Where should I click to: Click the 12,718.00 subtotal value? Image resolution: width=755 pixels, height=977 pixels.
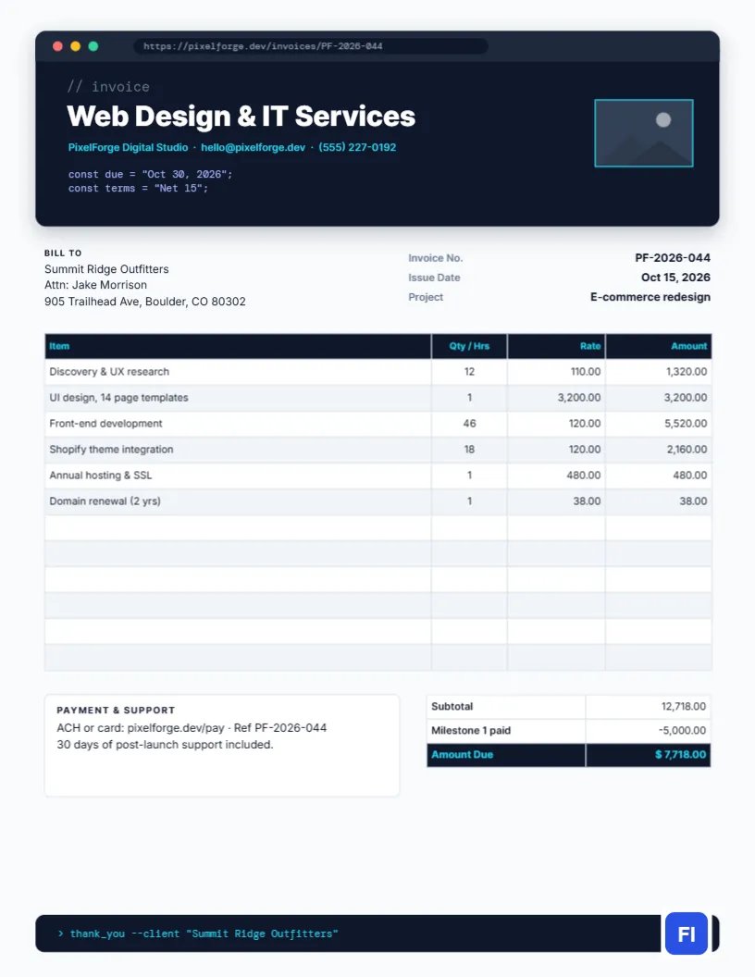pos(684,707)
